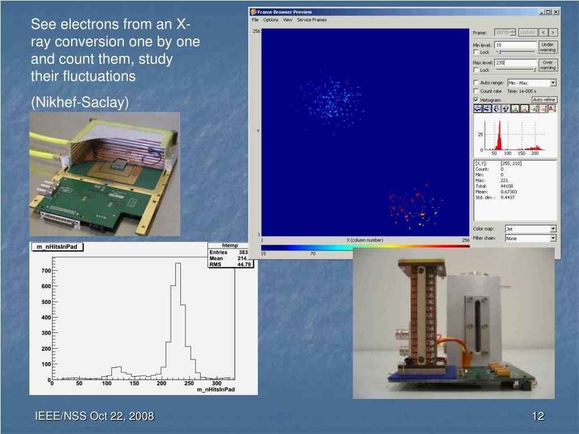The width and height of the screenshot is (579, 434).
Task: Click horizontal zoom-in histogram icon
Action: [x=515, y=109]
